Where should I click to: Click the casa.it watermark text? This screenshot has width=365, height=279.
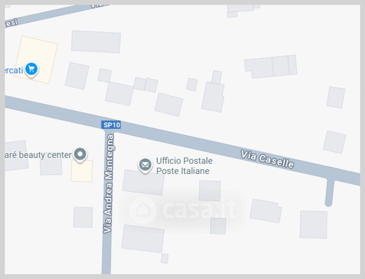199,209
